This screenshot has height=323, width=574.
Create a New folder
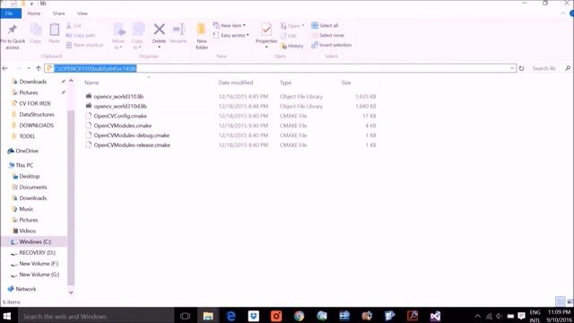click(x=202, y=36)
